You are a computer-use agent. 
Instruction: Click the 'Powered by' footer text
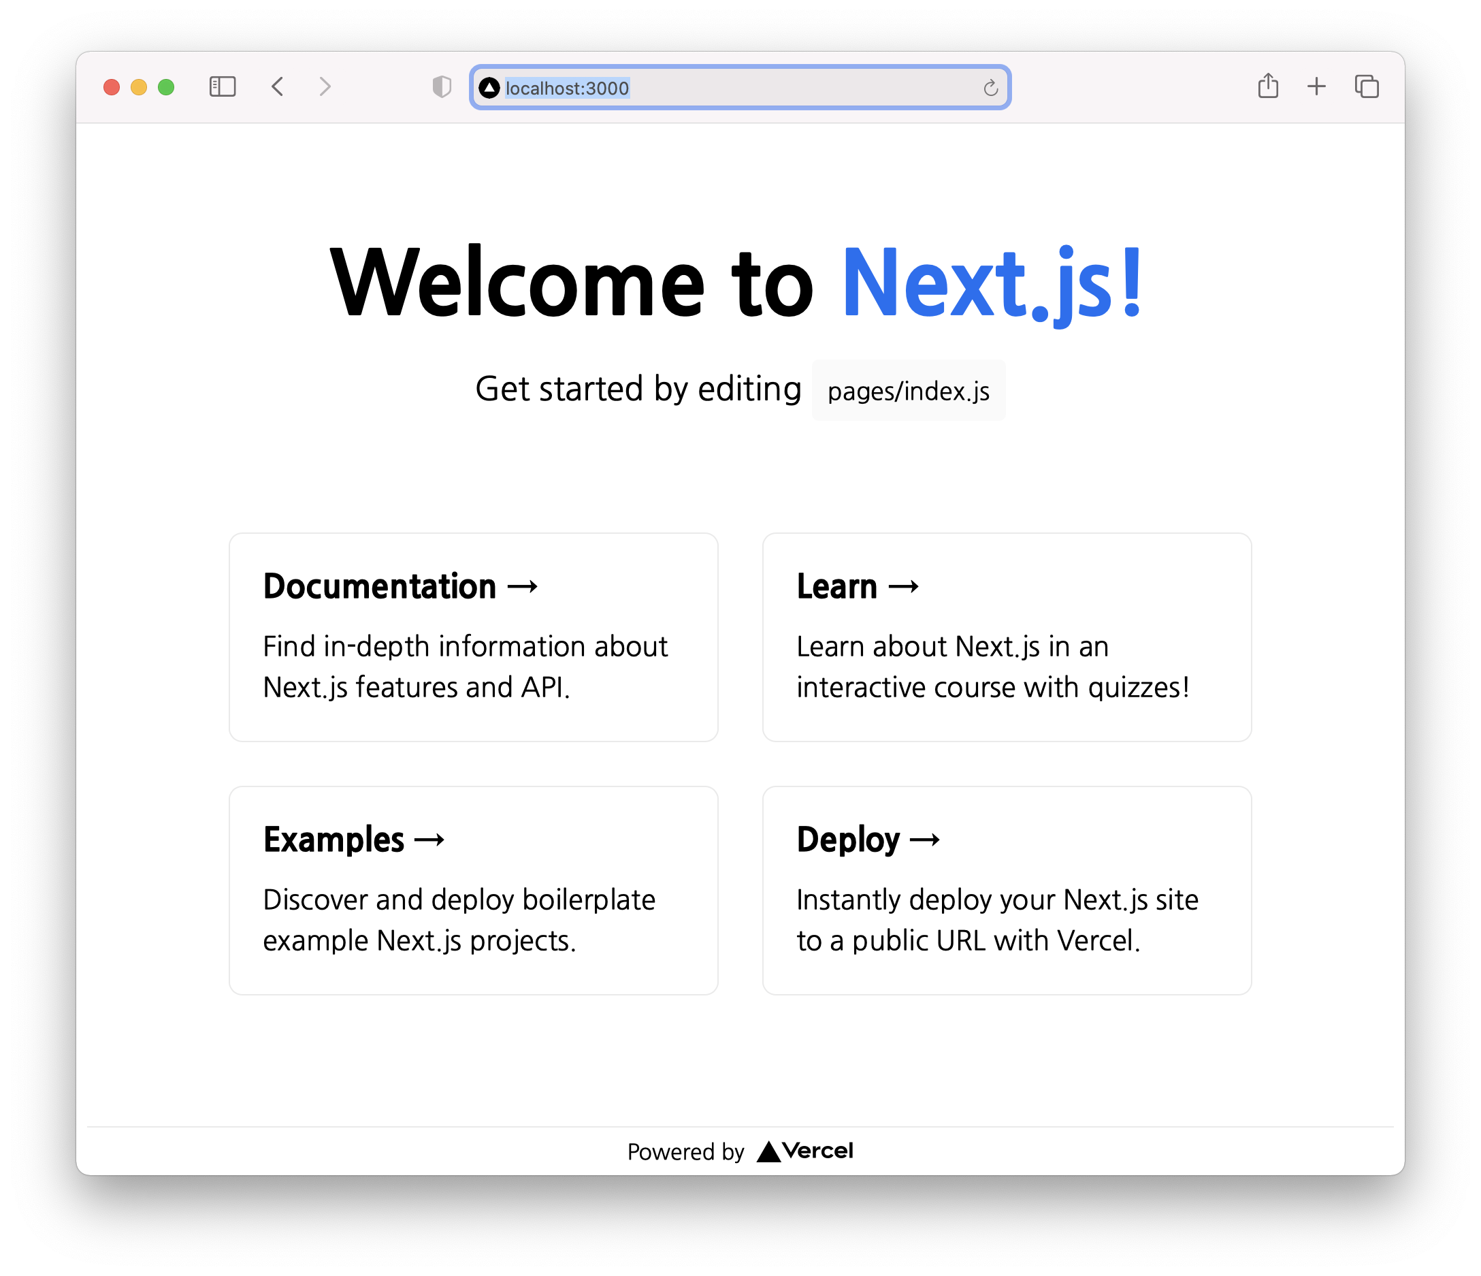click(685, 1151)
